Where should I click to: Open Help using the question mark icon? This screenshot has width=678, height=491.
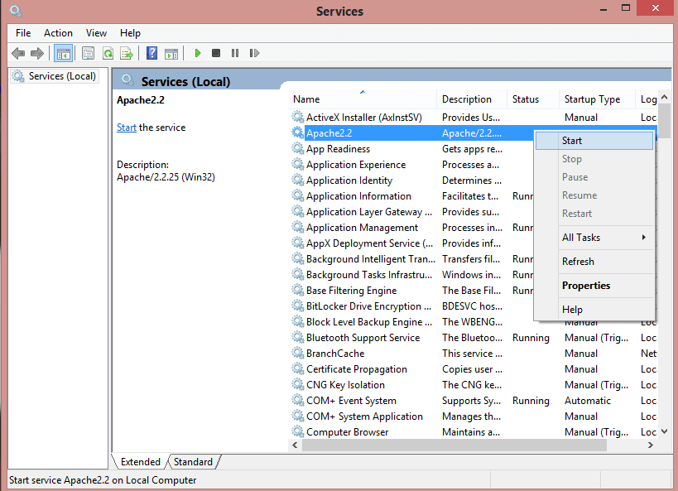click(x=151, y=53)
